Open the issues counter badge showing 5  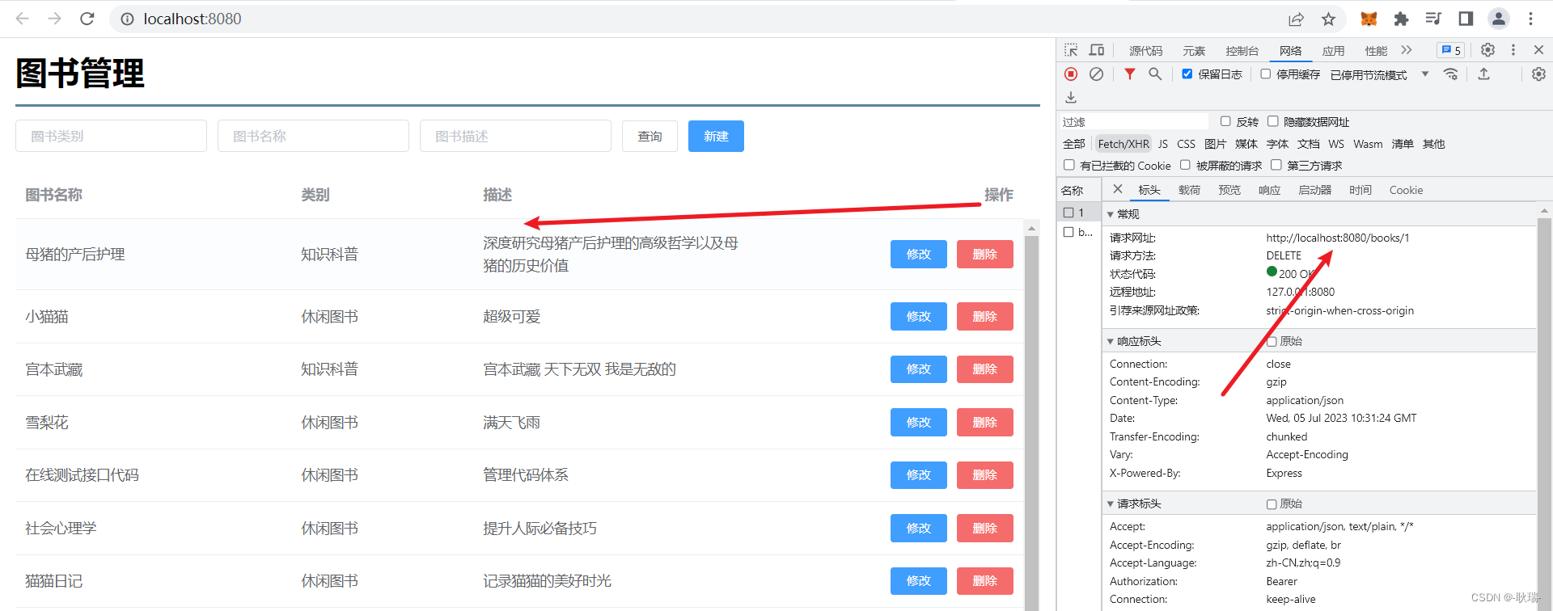click(1450, 50)
